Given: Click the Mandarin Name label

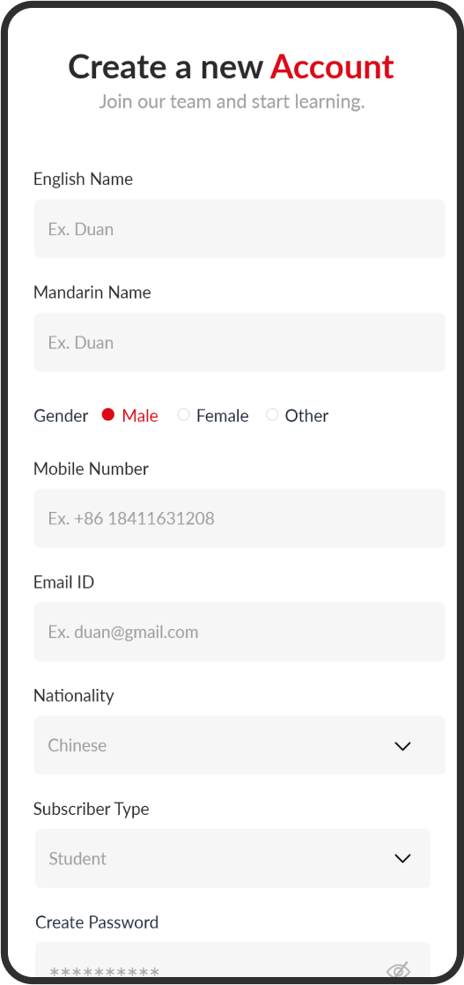Looking at the screenshot, I should point(92,293).
